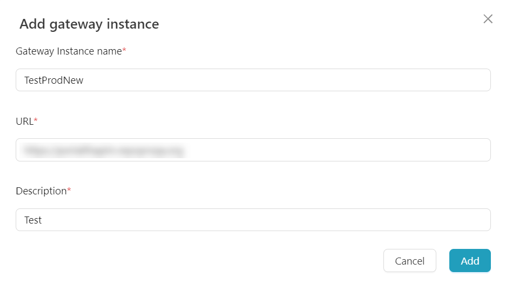Confirm with the blue Add button
This screenshot has height=284, width=506.
[x=469, y=261]
